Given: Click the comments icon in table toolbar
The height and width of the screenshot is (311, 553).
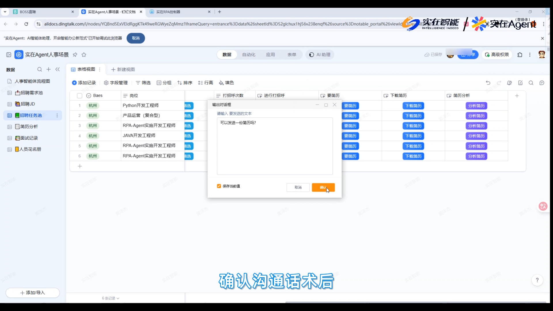Looking at the screenshot, I should [x=542, y=83].
